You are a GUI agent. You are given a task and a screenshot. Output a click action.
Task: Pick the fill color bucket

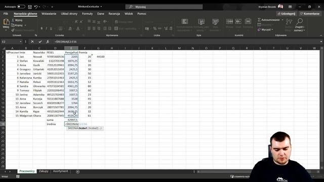70,28
